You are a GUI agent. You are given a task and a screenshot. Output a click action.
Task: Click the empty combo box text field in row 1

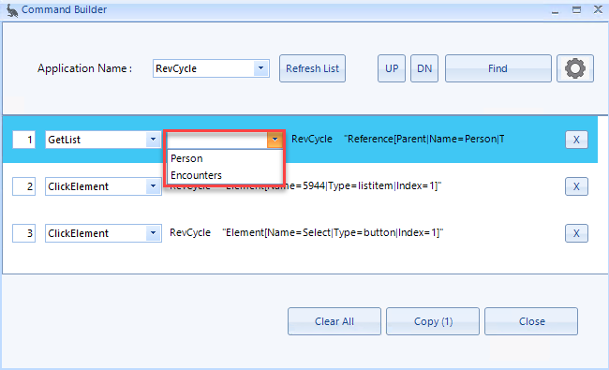[217, 140]
